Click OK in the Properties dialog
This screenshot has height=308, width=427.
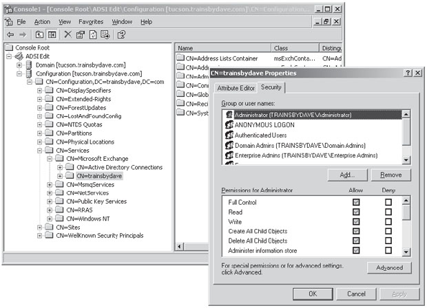313,294
